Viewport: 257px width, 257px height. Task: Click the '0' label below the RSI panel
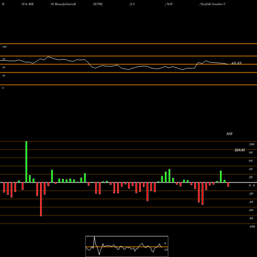tap(3, 88)
